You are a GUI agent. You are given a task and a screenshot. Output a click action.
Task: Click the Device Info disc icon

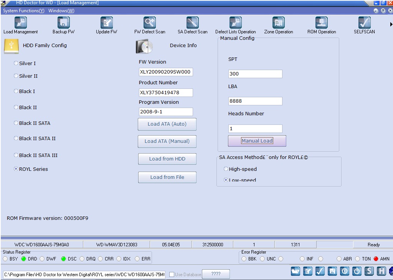(x=144, y=47)
